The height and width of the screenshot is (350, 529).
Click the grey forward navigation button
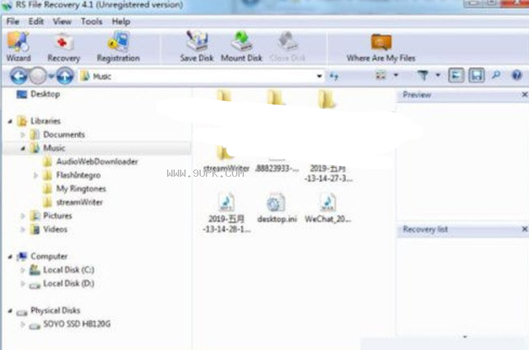coord(37,76)
